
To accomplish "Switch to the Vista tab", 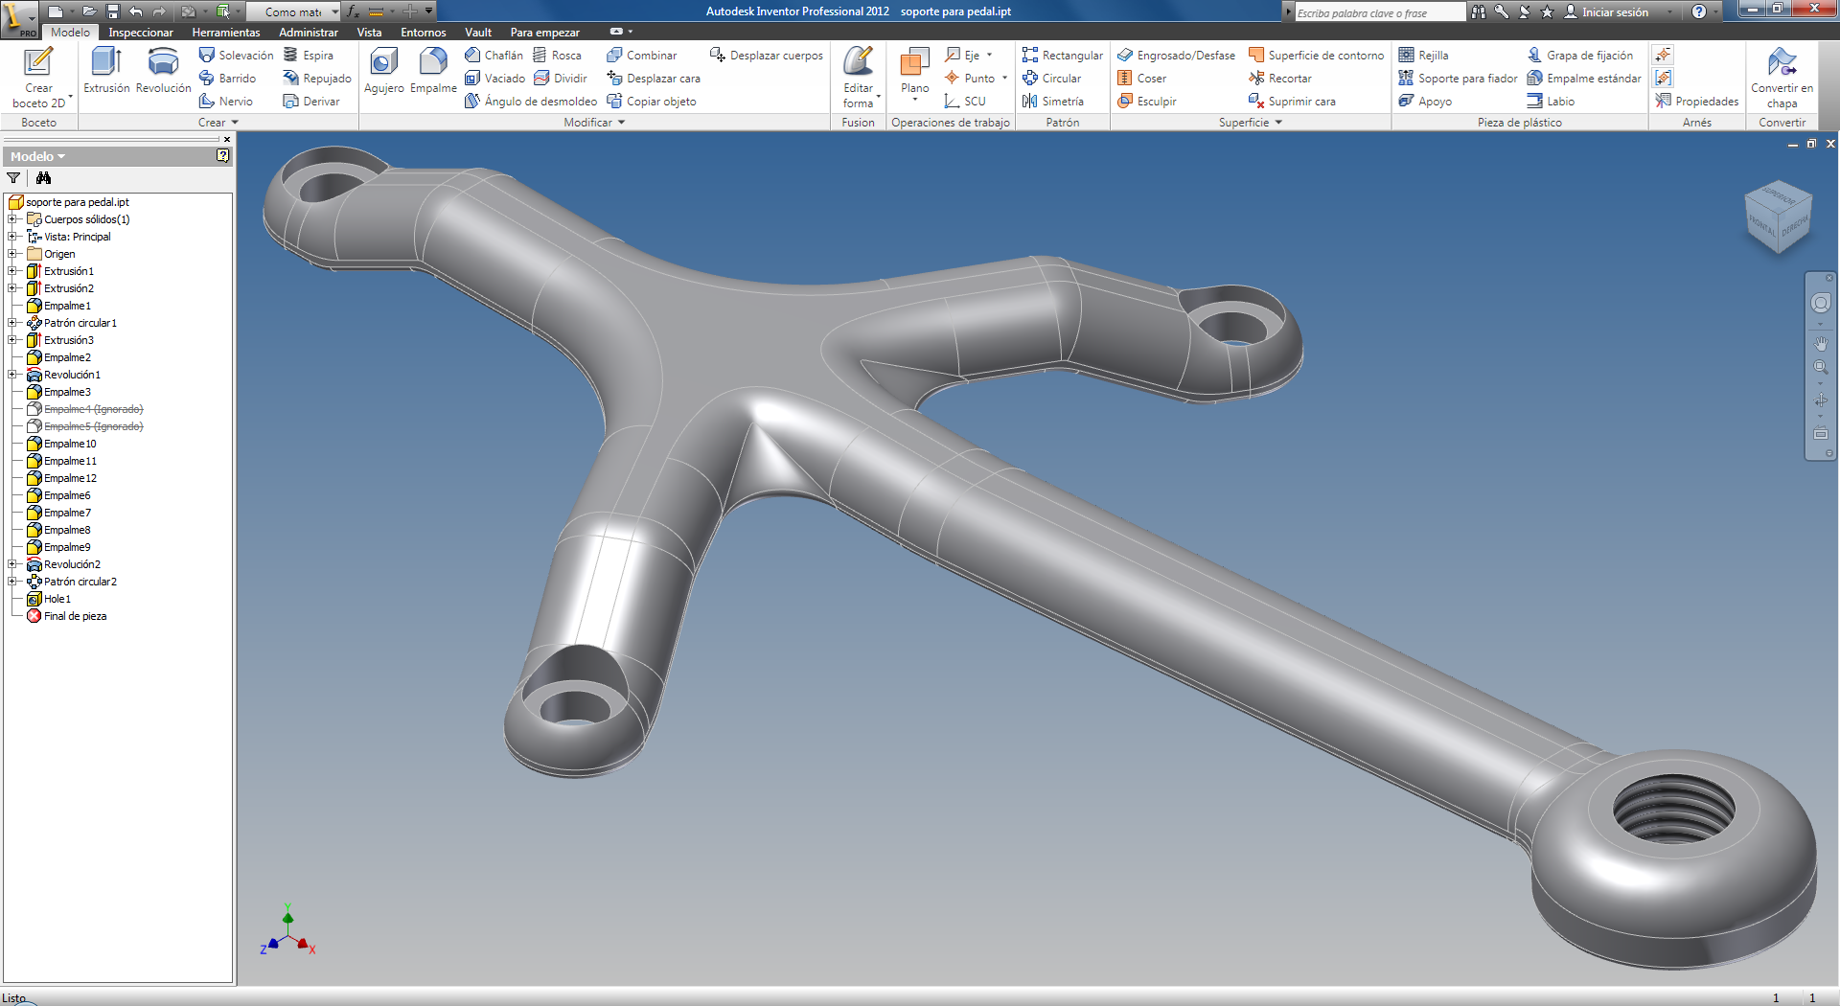I will 369,33.
